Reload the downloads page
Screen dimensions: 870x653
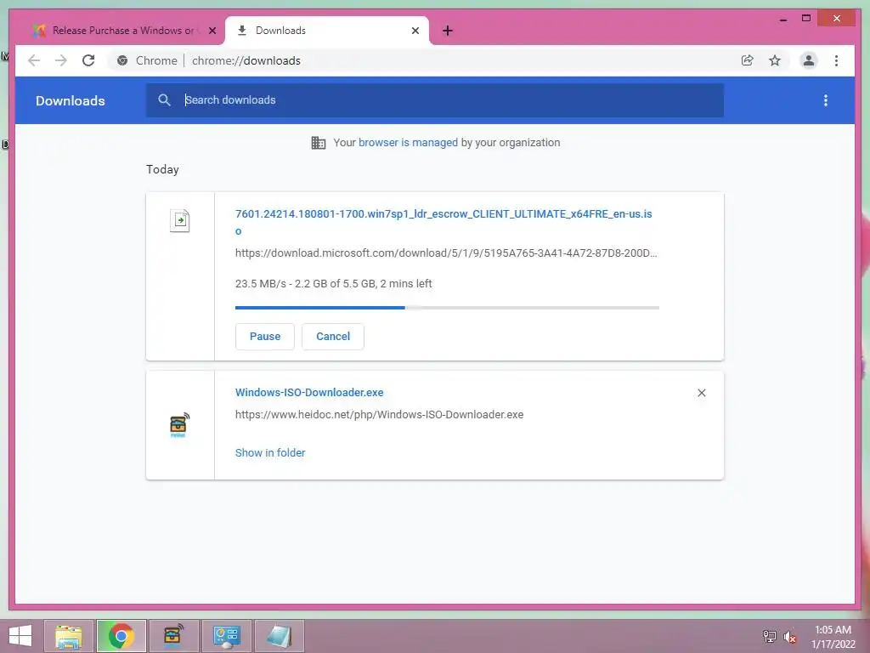point(88,60)
